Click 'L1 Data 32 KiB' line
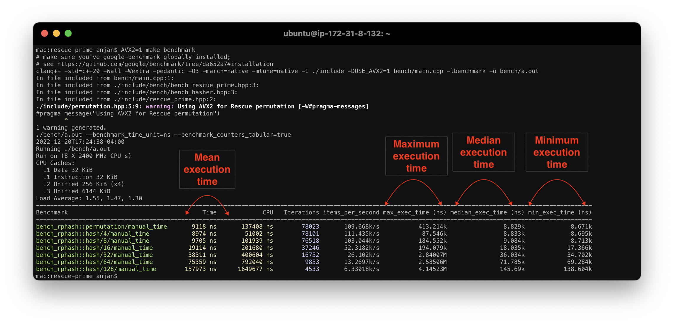The height and width of the screenshot is (324, 674). pyautogui.click(x=68, y=170)
